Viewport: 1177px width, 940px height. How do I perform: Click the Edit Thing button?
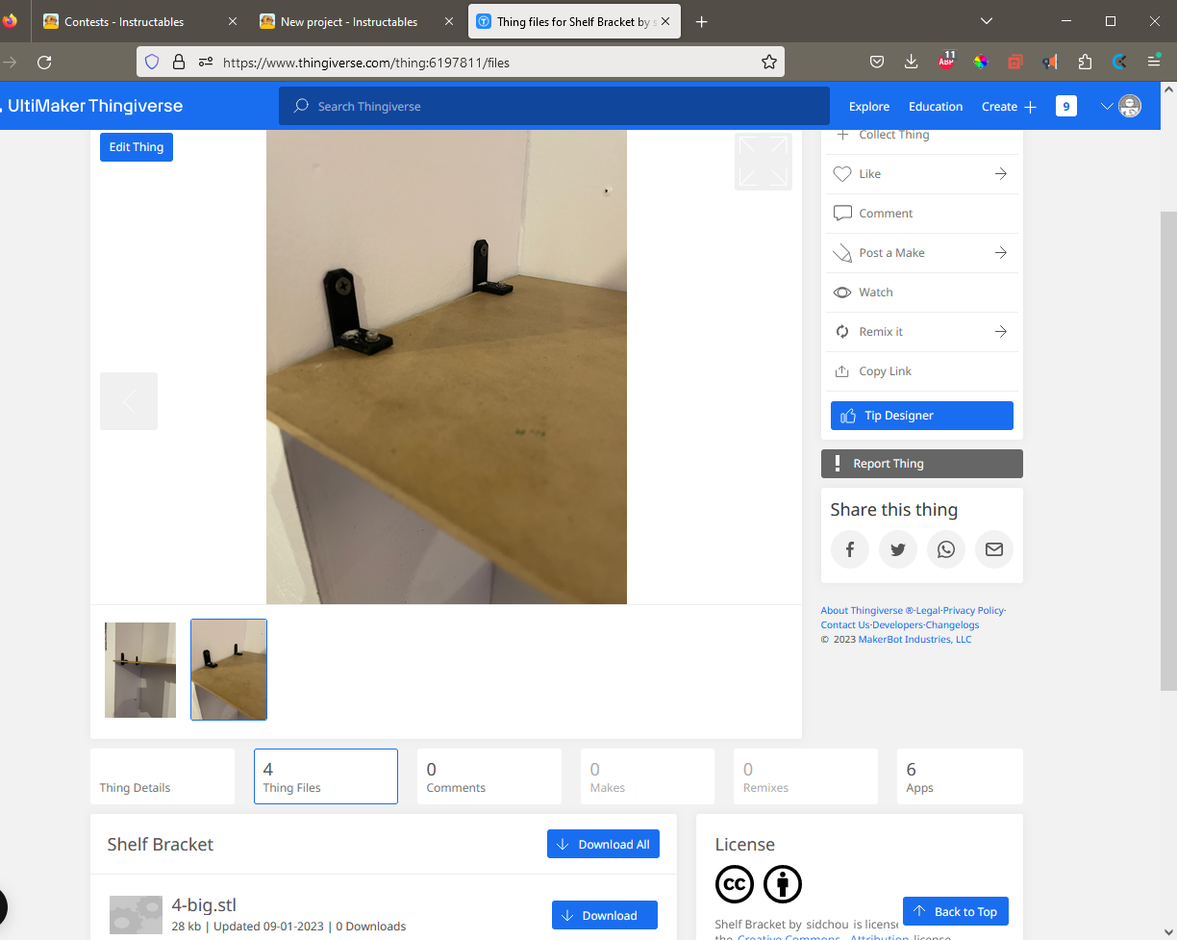[x=137, y=147]
